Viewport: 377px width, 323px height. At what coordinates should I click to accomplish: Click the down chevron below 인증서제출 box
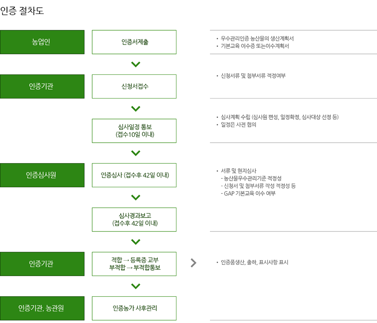[136, 64]
